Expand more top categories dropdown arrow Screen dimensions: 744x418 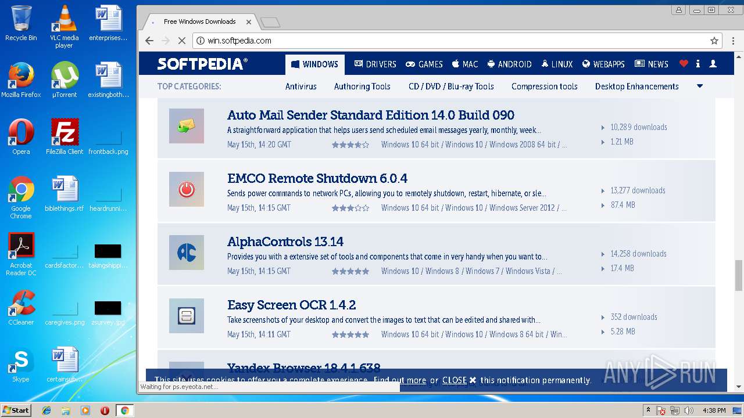pyautogui.click(x=700, y=86)
